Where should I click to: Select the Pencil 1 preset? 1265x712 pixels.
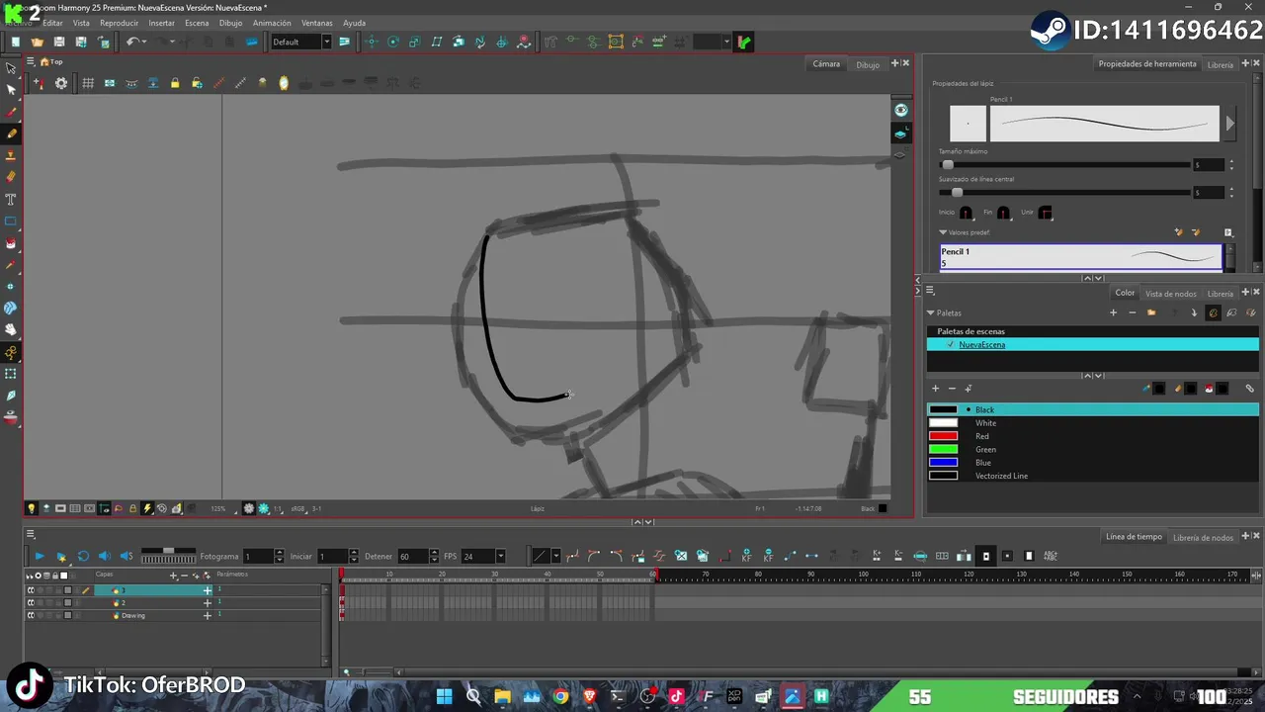pyautogui.click(x=1081, y=257)
